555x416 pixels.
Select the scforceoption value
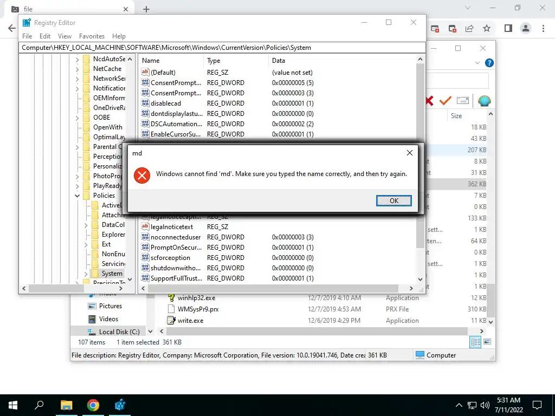coord(170,257)
